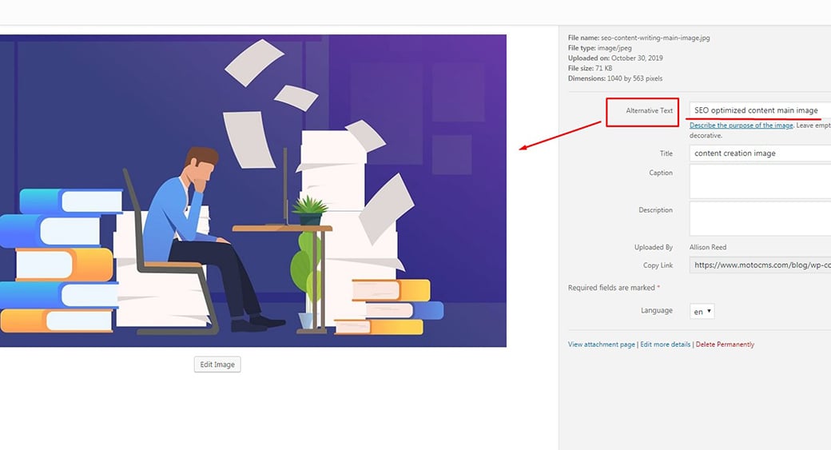Click the Title field label
Viewport: 831px width, 450px height.
point(666,153)
